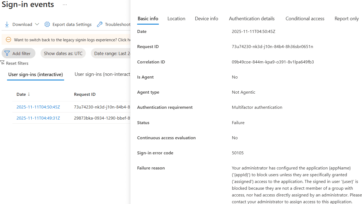Click the 2025-11-11T04:49:31Z sign-in link
This screenshot has width=362, height=204.
(38, 118)
